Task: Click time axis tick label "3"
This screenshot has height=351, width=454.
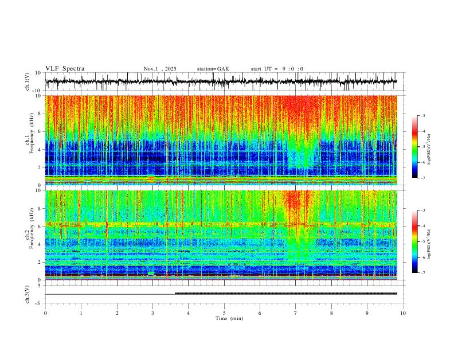Action: pyautogui.click(x=152, y=313)
